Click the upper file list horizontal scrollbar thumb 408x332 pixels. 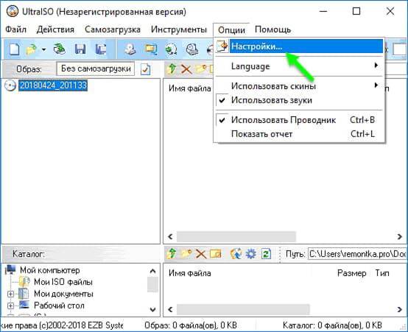[236, 236]
